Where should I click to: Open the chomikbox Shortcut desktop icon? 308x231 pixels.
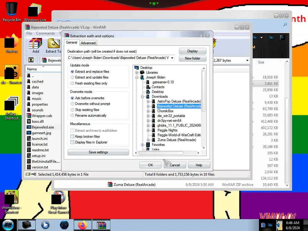[12, 202]
